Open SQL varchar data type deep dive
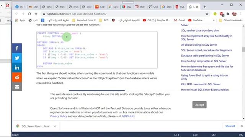 click(200, 30)
